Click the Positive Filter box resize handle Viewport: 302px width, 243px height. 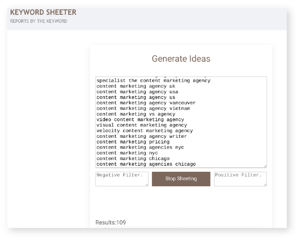(x=265, y=184)
